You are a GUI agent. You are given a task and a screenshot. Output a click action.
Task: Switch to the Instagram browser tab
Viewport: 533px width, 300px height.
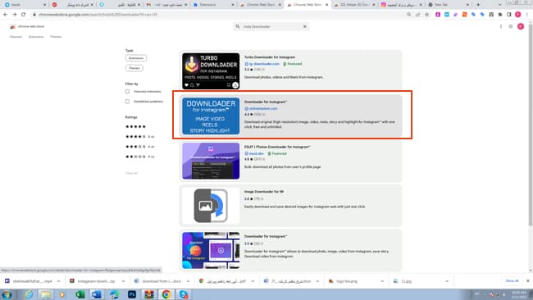point(402,5)
